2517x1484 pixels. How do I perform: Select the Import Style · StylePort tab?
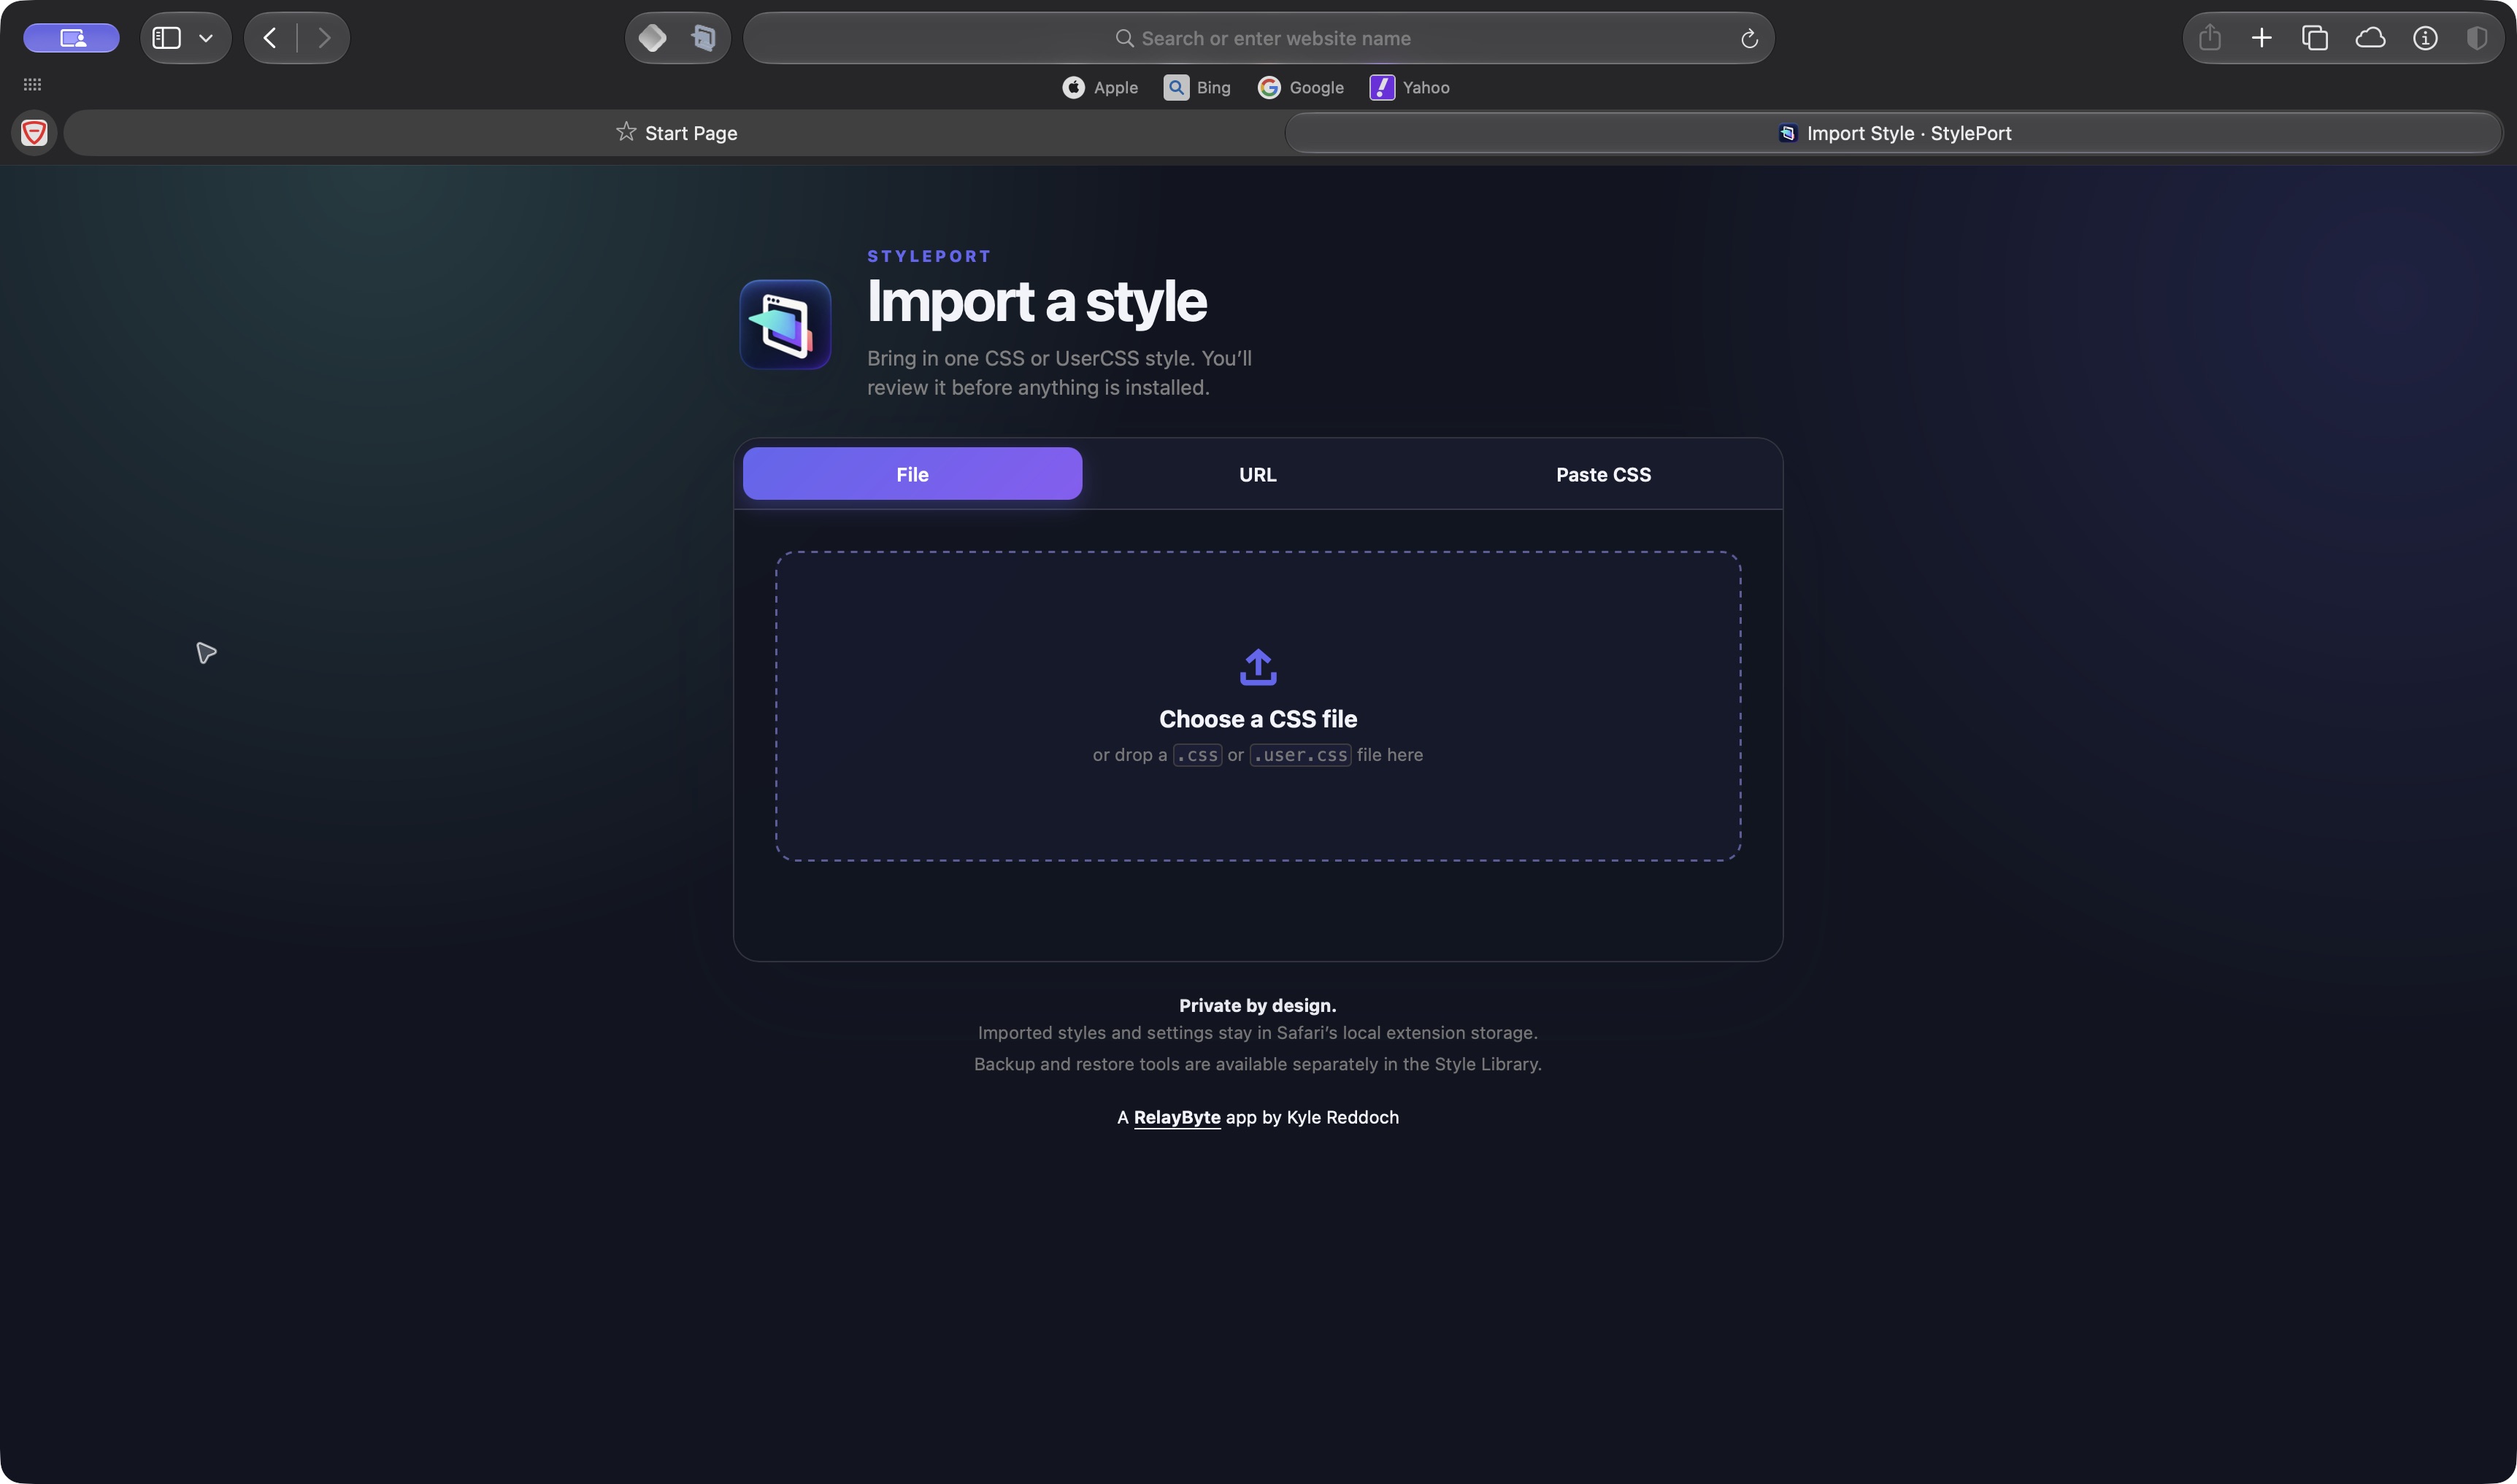coord(1894,133)
